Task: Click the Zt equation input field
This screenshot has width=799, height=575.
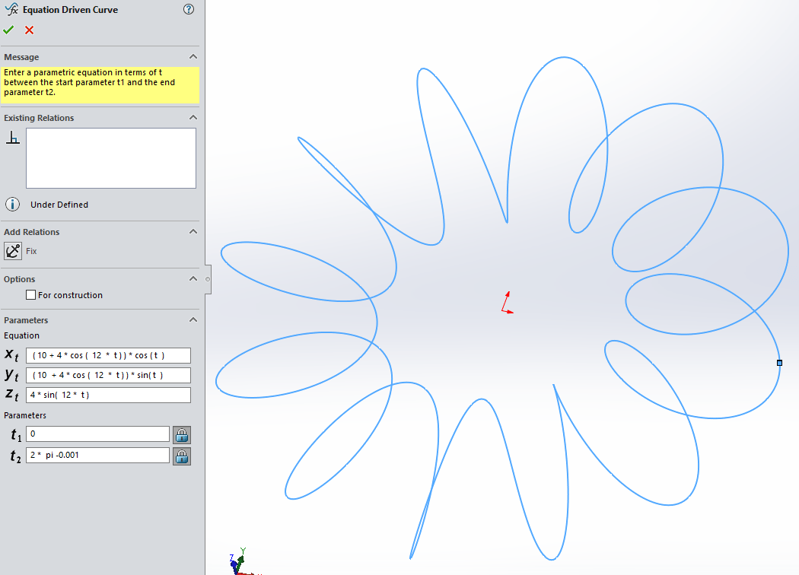Action: tap(109, 396)
